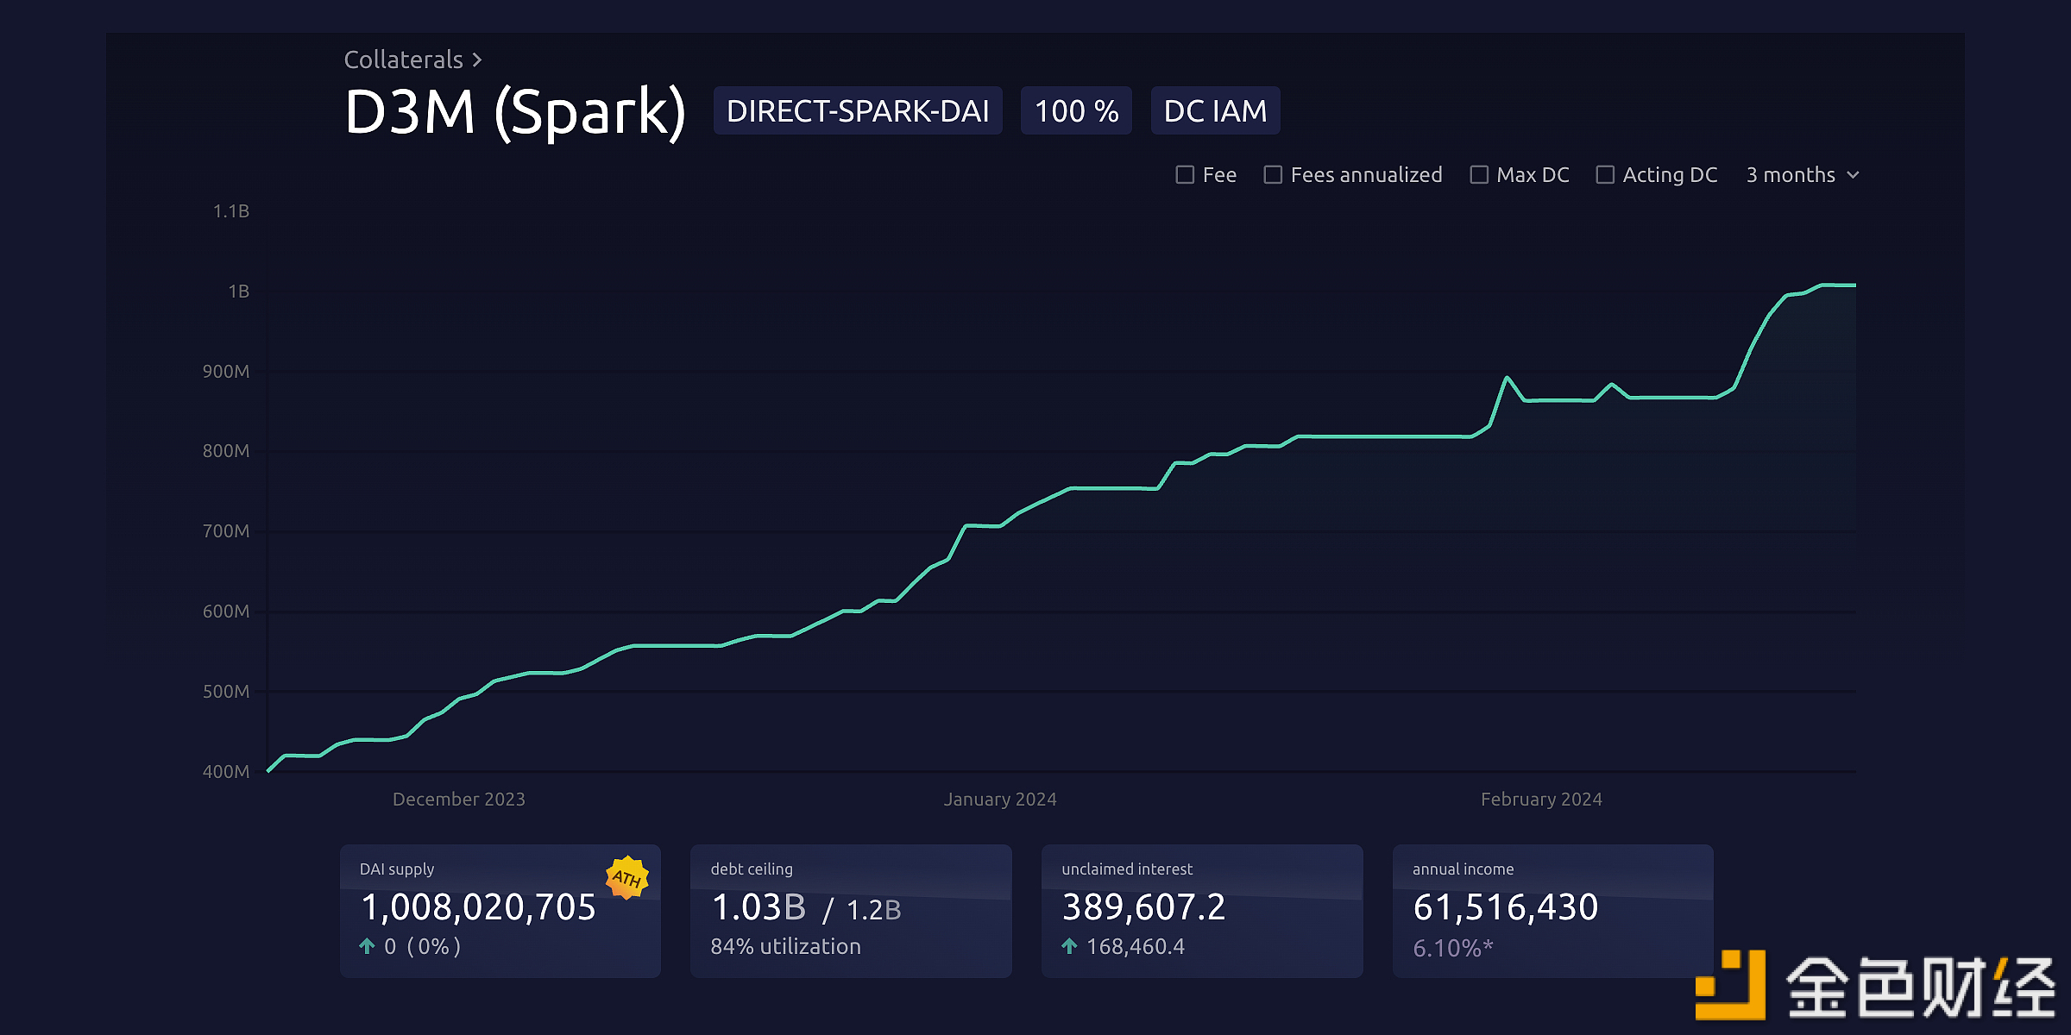Viewport: 2071px width, 1035px height.
Task: Click the annual income card label
Action: coord(1463,869)
